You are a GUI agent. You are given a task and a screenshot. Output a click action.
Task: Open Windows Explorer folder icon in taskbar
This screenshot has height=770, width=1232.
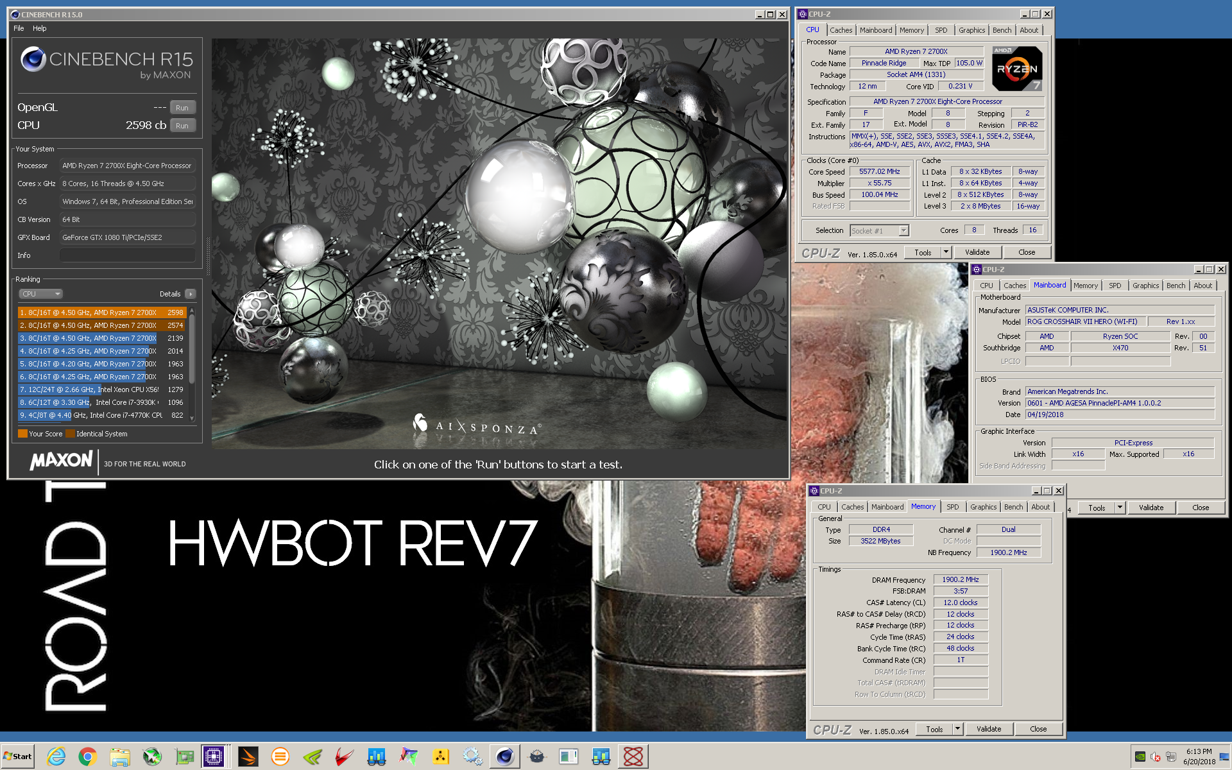(120, 757)
